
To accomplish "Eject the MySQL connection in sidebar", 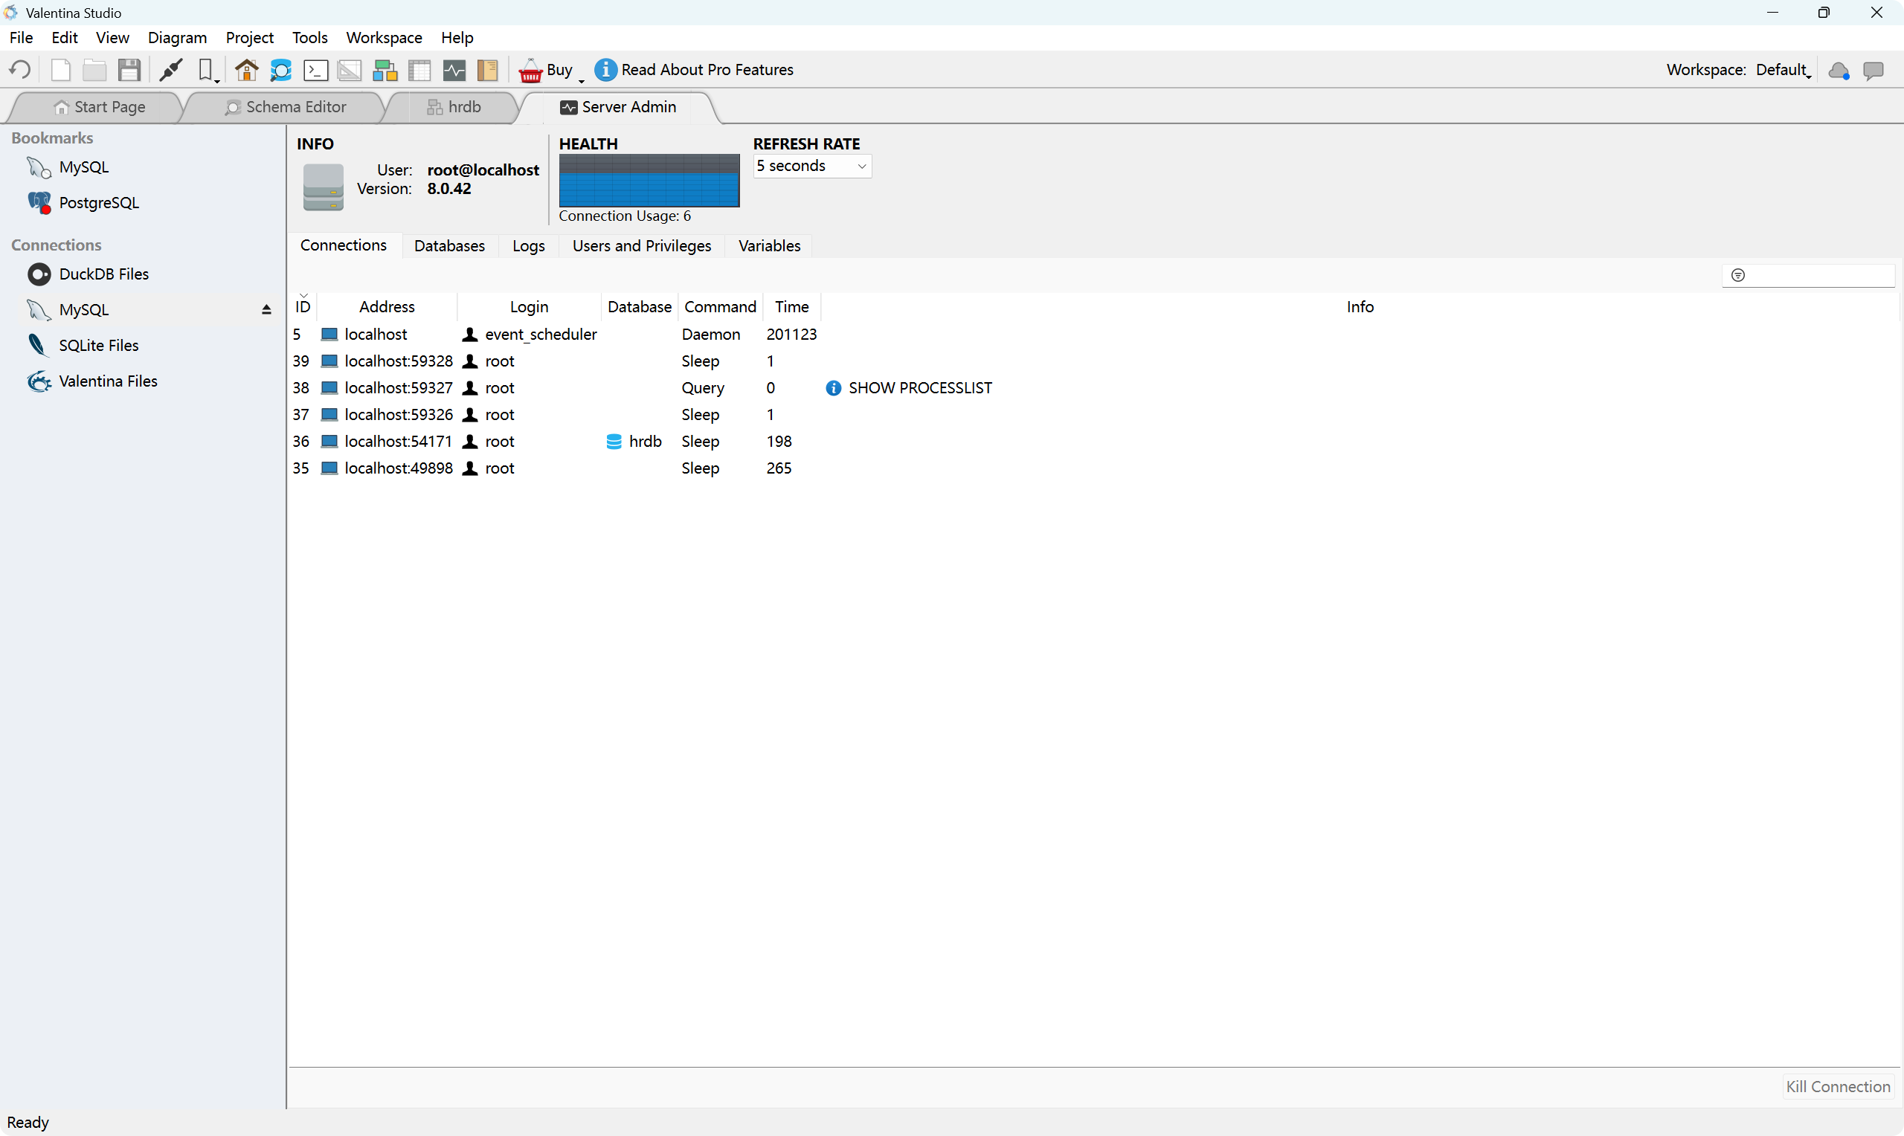I will 266,309.
